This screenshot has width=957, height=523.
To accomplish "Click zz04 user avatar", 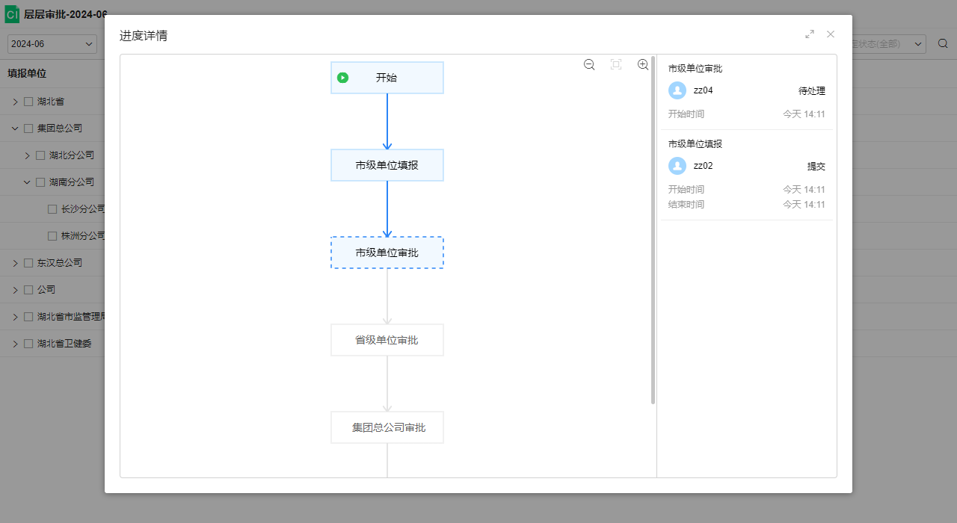I will pos(677,90).
